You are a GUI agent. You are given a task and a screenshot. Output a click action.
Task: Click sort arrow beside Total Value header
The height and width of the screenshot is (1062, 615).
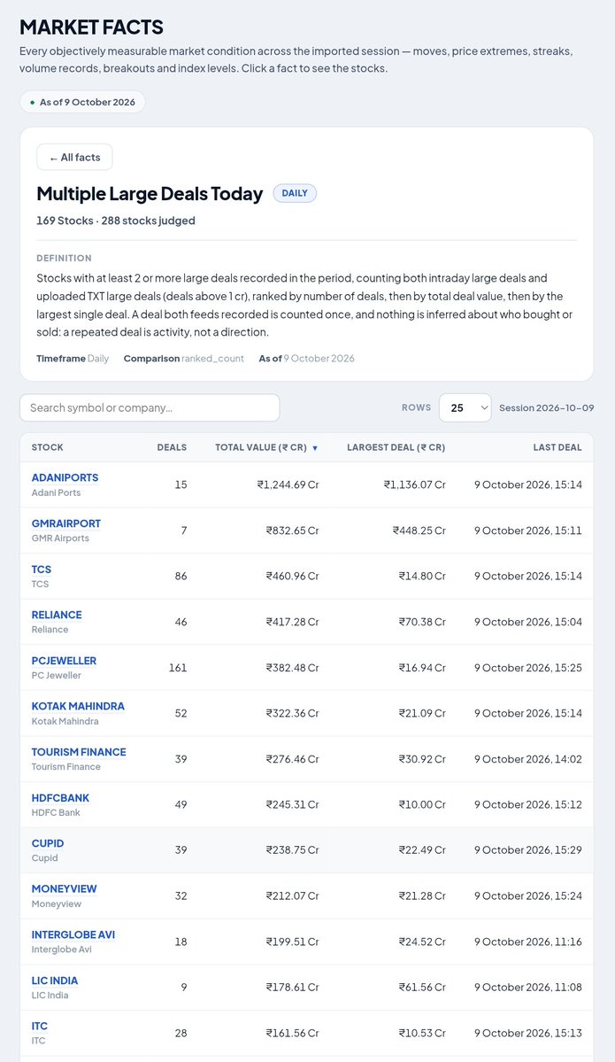[x=315, y=448]
